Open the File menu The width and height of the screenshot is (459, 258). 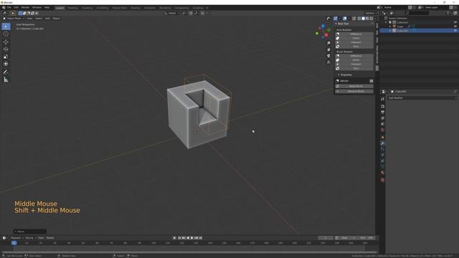click(x=9, y=8)
